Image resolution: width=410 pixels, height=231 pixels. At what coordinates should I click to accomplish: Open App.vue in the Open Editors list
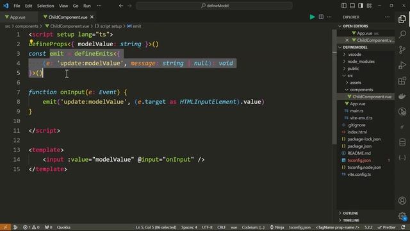365,33
